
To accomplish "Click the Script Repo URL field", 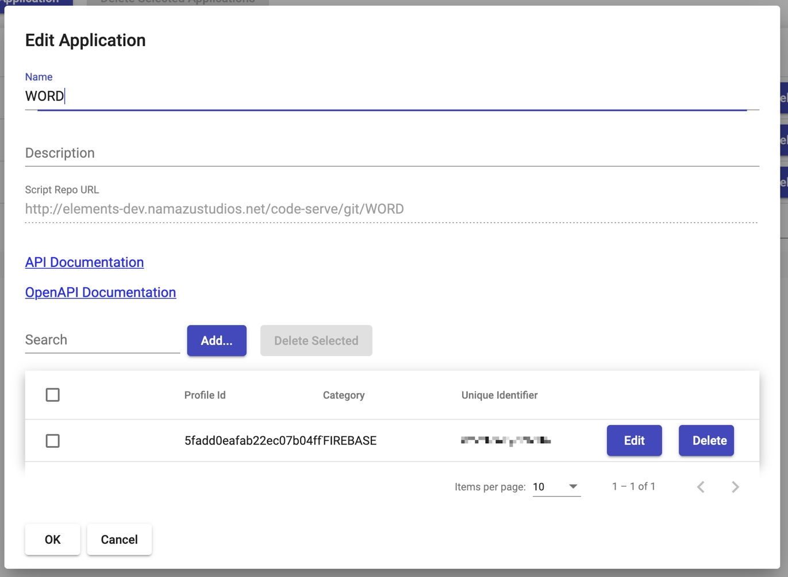I will pos(391,209).
